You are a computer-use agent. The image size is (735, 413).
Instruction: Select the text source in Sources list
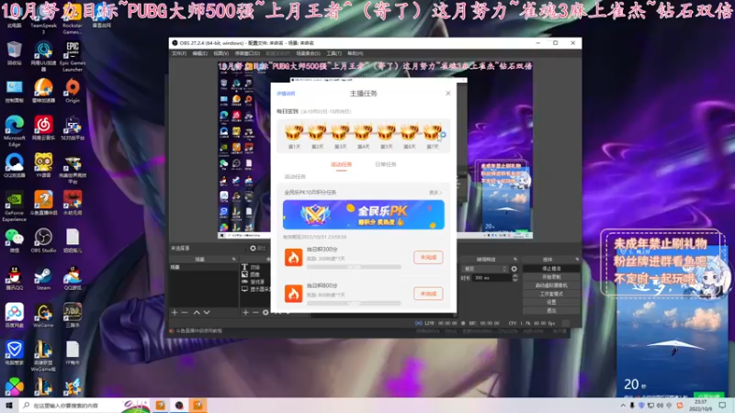[255, 267]
